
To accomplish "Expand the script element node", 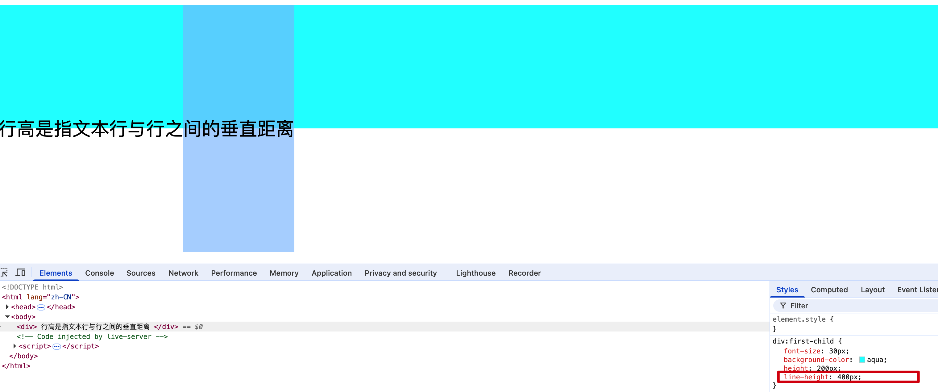I will 15,346.
